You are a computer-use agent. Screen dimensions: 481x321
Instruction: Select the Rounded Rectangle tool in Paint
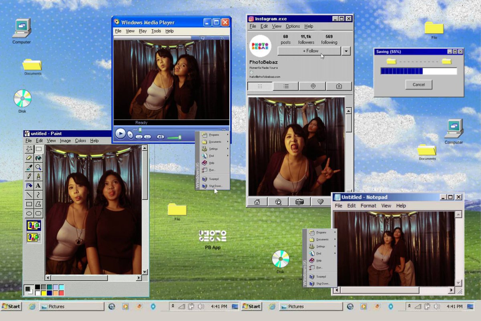(38, 213)
